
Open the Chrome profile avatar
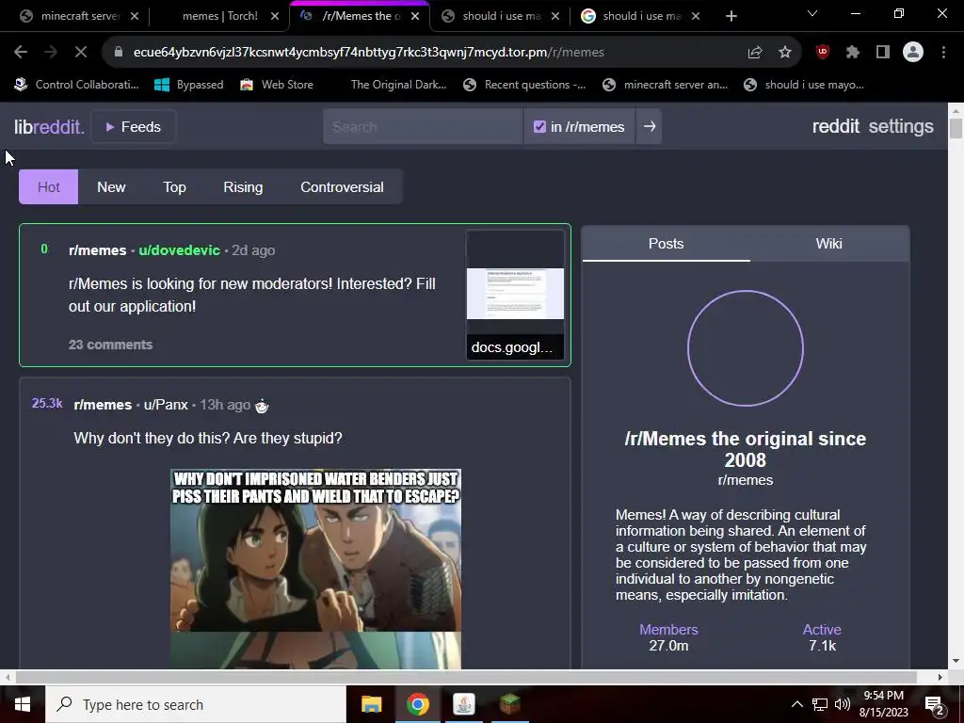[x=913, y=53]
